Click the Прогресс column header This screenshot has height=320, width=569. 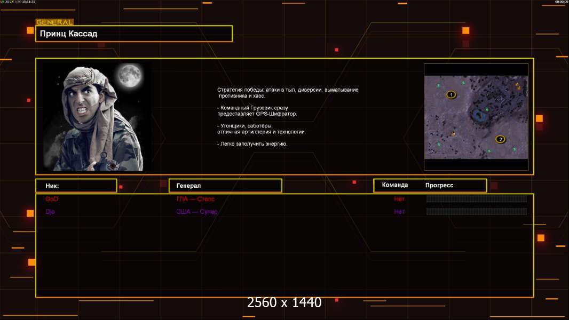click(x=439, y=185)
